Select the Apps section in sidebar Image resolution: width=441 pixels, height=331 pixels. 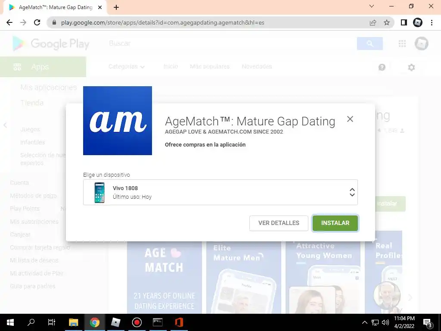(43, 67)
